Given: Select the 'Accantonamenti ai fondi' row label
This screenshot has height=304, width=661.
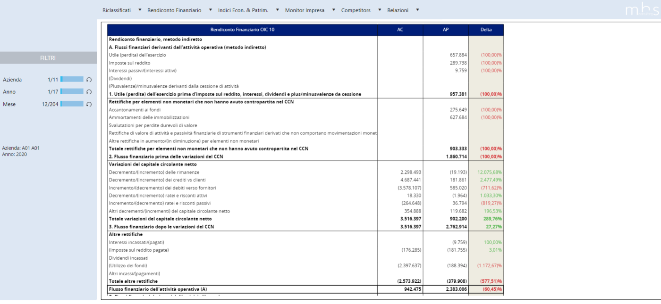Looking at the screenshot, I should [x=135, y=110].
